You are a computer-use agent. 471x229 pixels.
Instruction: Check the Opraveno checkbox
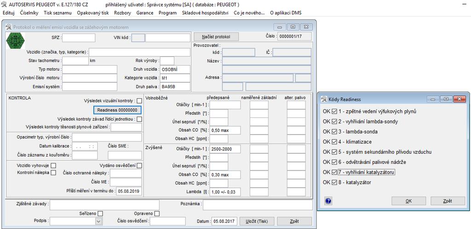(x=157, y=214)
